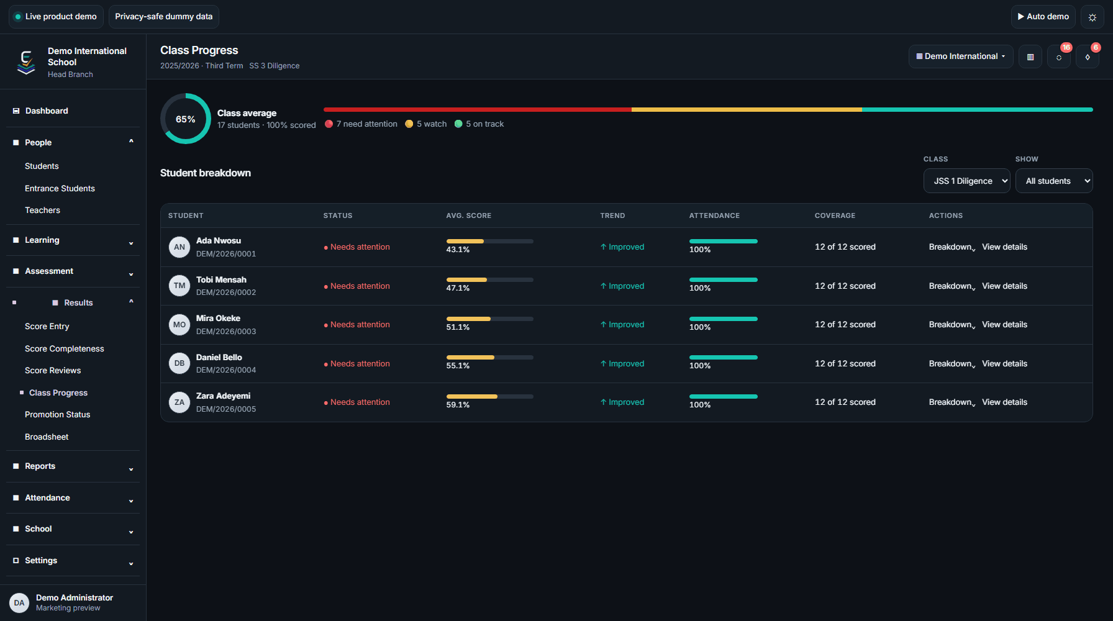Click the DB avatar for Daniel Bello

pos(179,364)
